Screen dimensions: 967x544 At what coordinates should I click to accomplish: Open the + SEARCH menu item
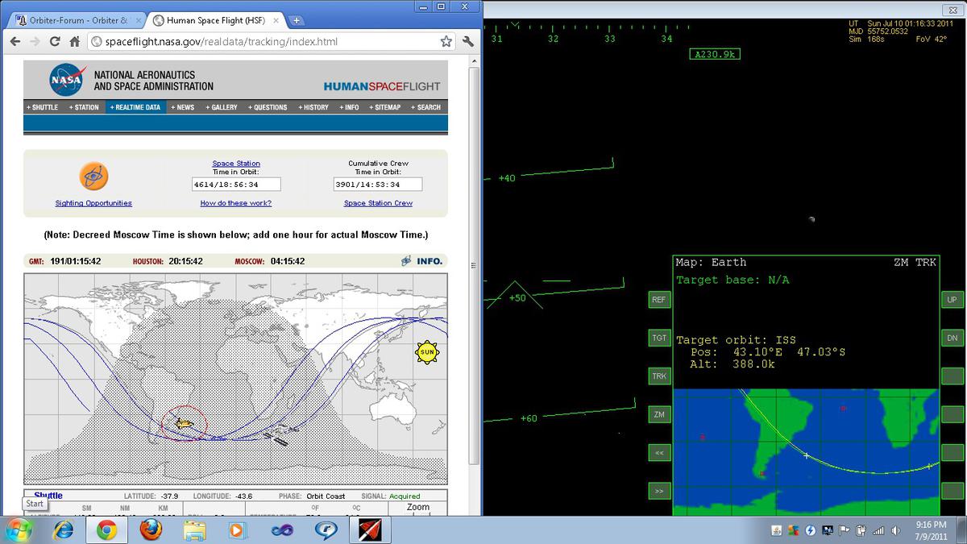[x=426, y=107]
